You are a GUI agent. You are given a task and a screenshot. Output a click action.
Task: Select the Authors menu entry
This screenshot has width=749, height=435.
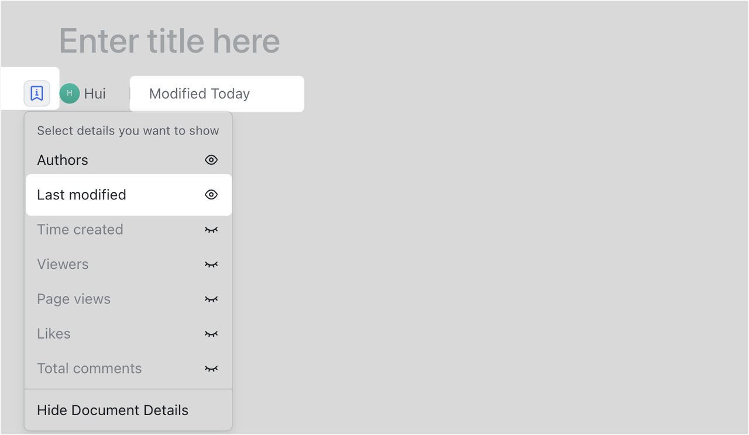63,160
